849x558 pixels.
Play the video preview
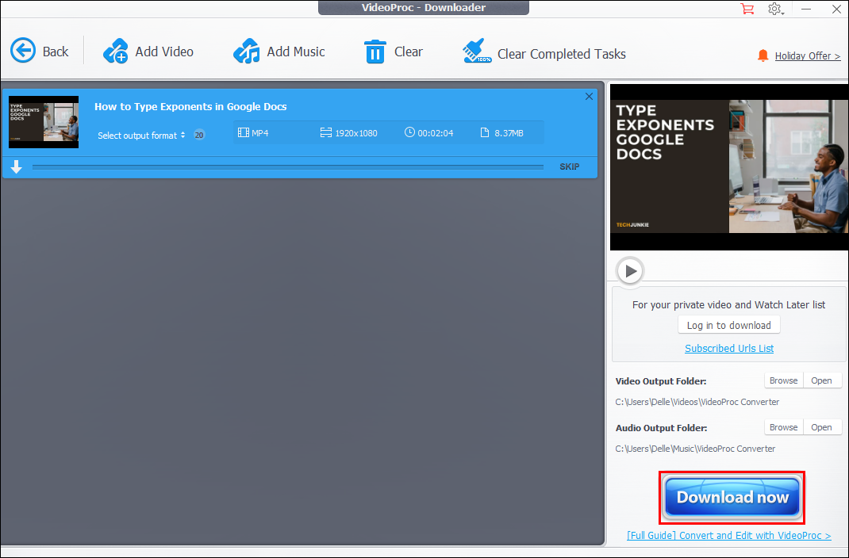point(630,271)
